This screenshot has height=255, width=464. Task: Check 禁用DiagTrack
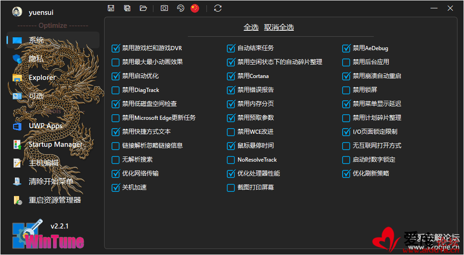point(115,90)
